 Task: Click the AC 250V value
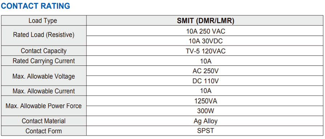(206, 71)
